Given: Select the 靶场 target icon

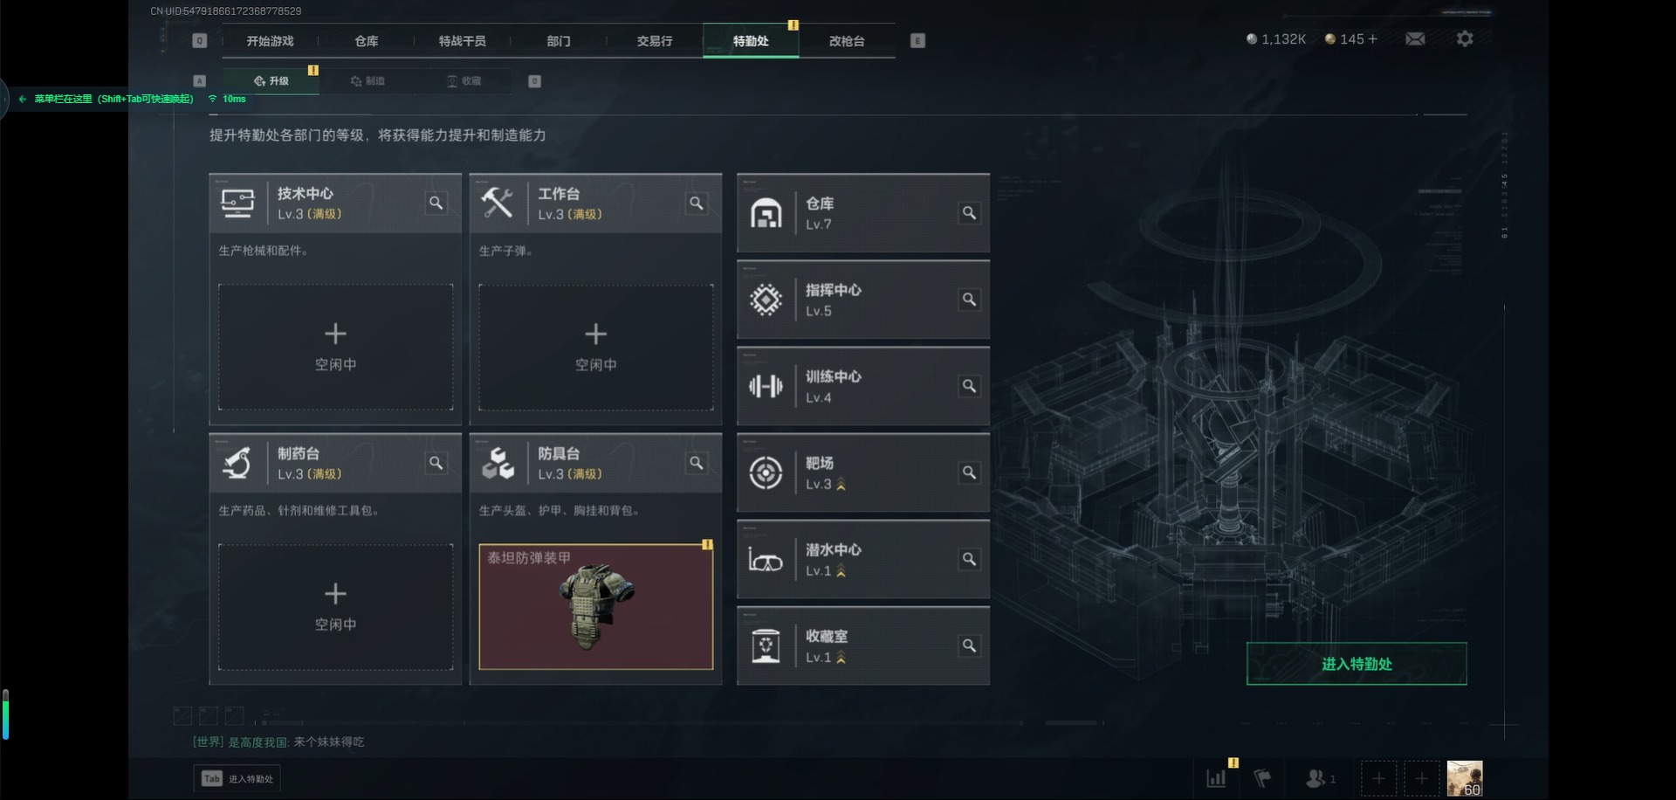Looking at the screenshot, I should tap(766, 472).
